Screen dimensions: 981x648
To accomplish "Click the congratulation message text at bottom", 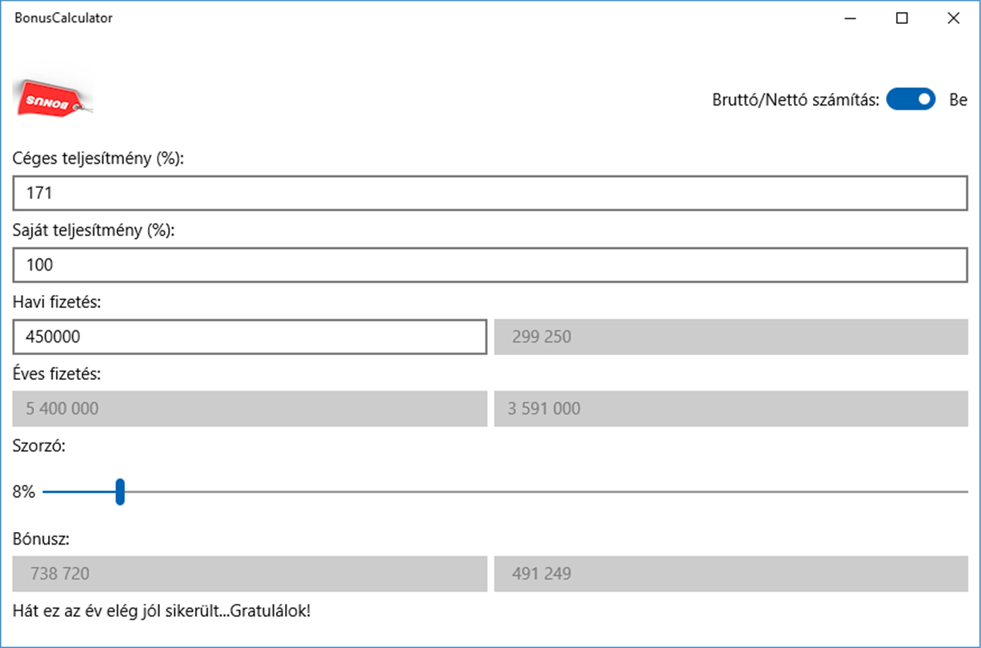I will [162, 611].
